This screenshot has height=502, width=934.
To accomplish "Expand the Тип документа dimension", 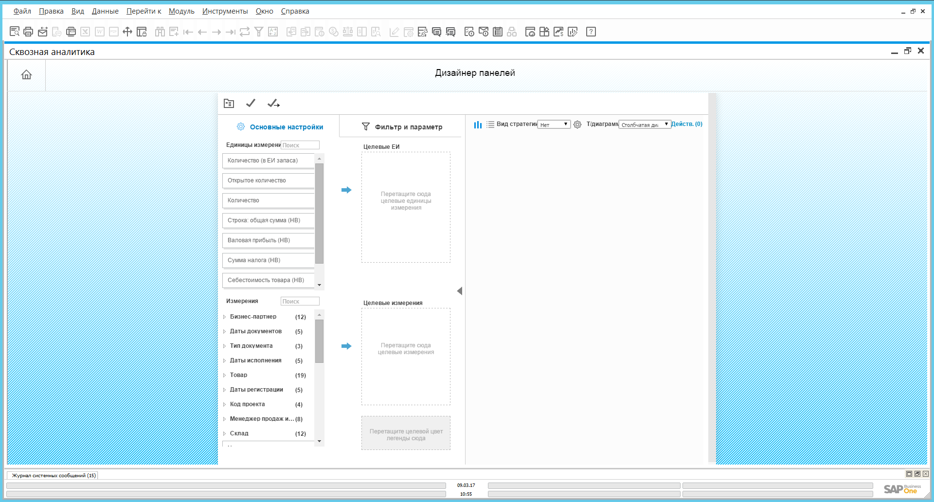I will 224,346.
